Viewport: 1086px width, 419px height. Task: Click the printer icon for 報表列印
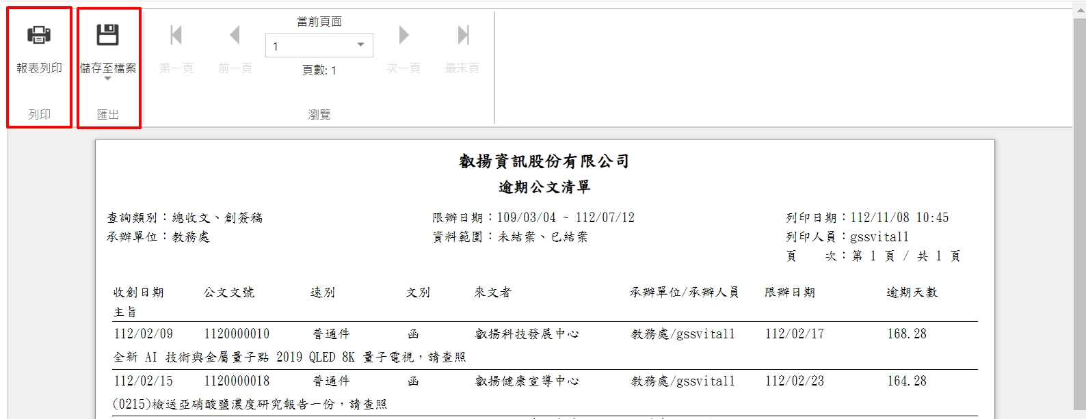click(39, 35)
